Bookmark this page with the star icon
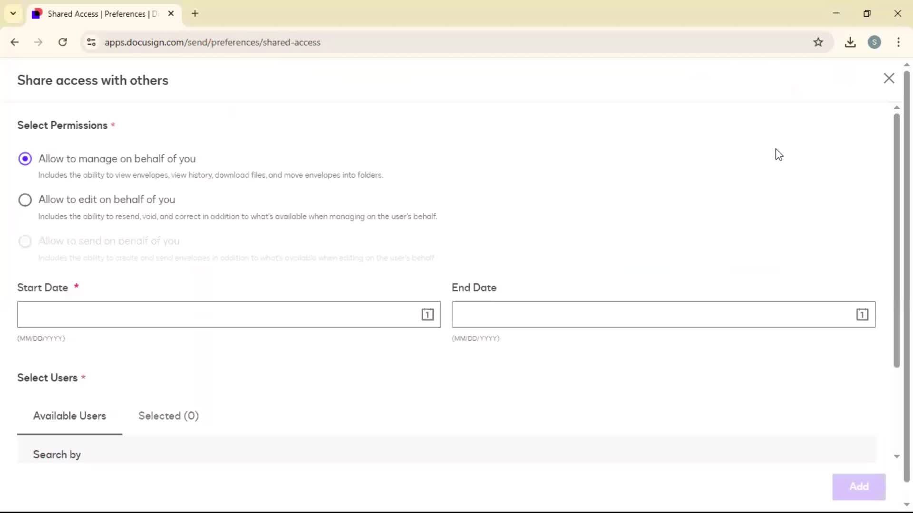 tap(818, 42)
